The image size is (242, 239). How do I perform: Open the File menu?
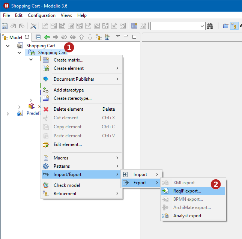point(6,15)
